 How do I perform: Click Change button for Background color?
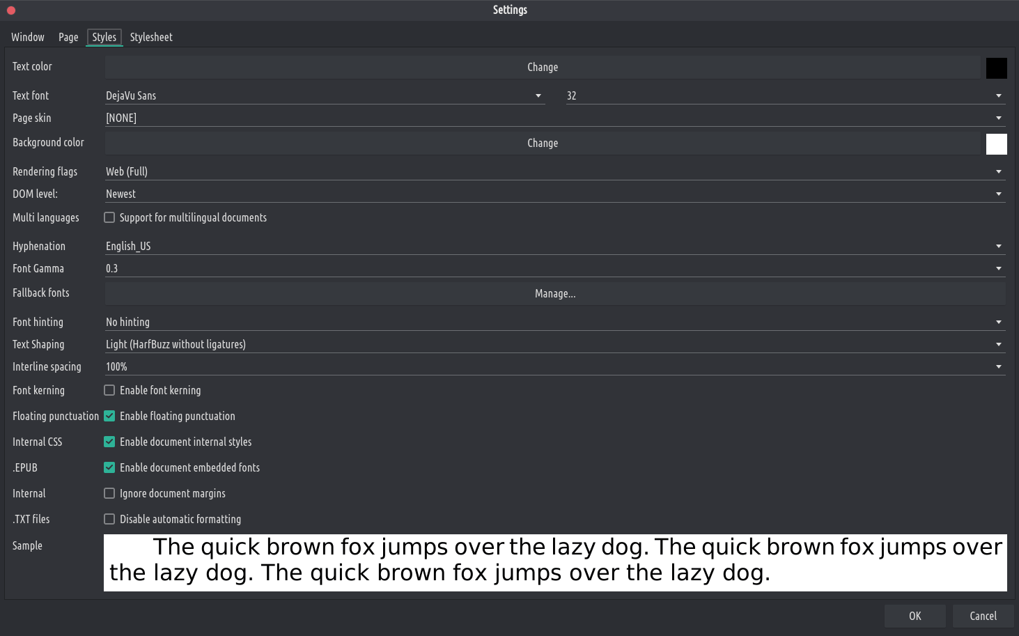(542, 144)
